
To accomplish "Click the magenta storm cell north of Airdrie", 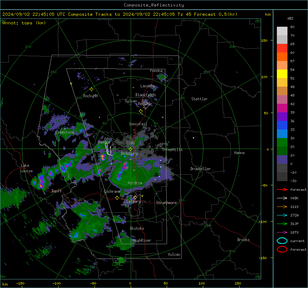I will (x=125, y=166).
